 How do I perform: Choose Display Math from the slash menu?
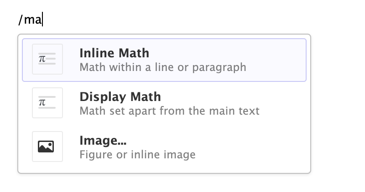tap(120, 97)
